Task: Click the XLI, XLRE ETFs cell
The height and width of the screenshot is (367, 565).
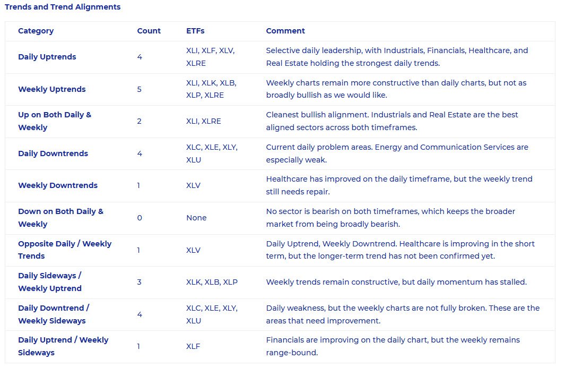Action: click(204, 121)
